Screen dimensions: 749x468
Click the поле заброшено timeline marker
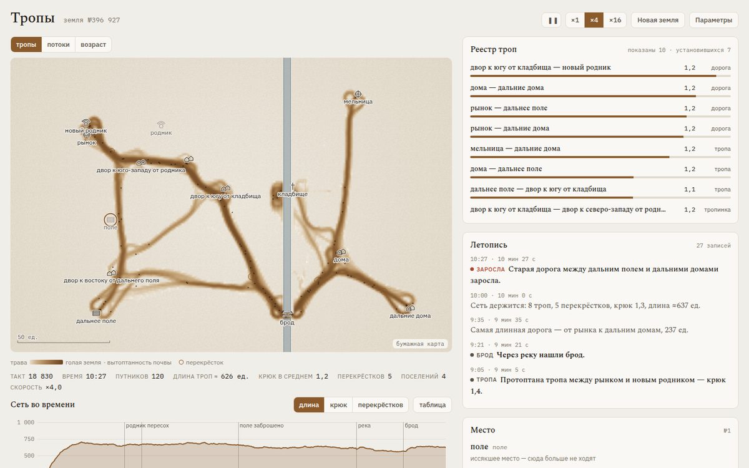(262, 426)
